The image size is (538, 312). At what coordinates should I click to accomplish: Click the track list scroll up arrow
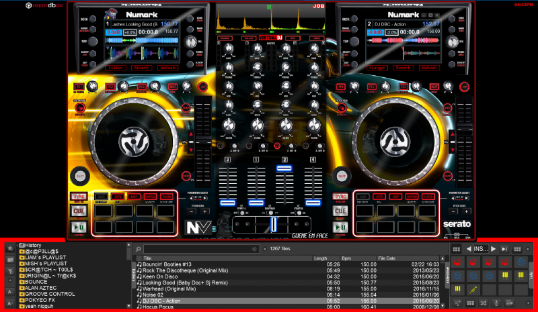tap(443, 258)
